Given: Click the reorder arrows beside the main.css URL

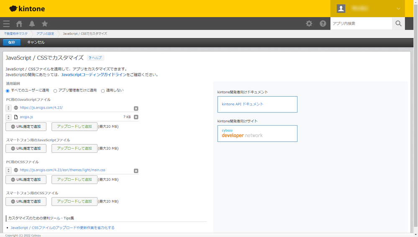Looking at the screenshot, I should [8, 170].
